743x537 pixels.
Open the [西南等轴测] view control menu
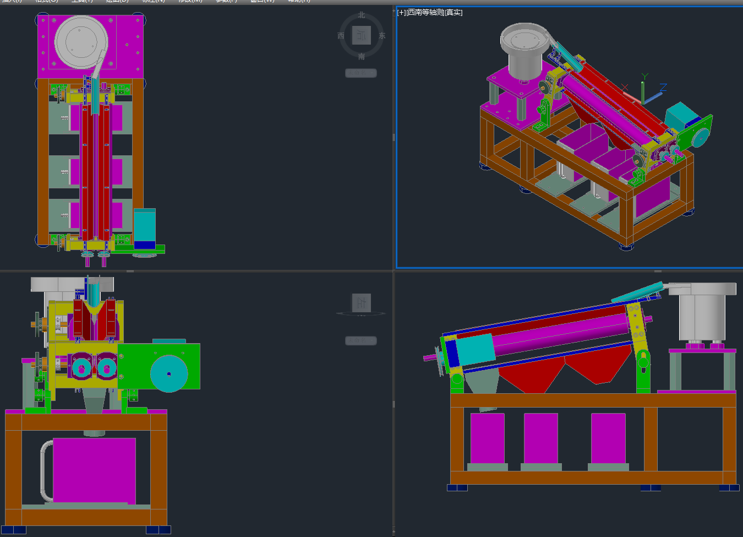[x=425, y=13]
